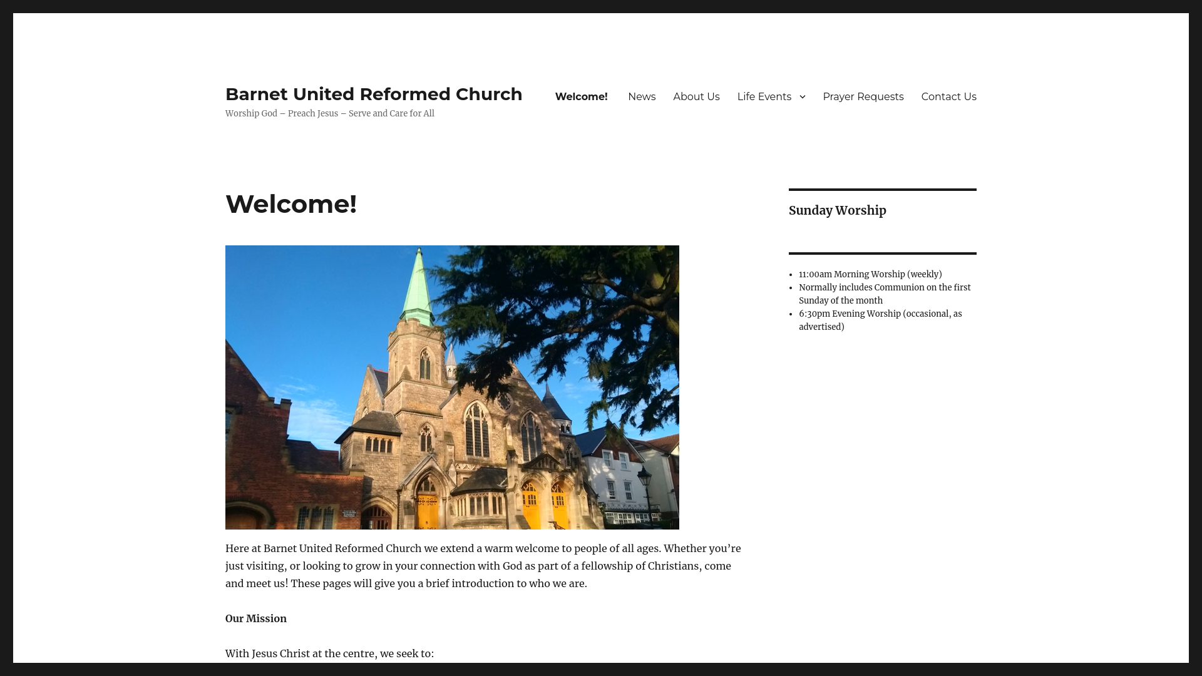The width and height of the screenshot is (1202, 676).
Task: Click the tagline Worship God – Preach Jesus
Action: [330, 113]
